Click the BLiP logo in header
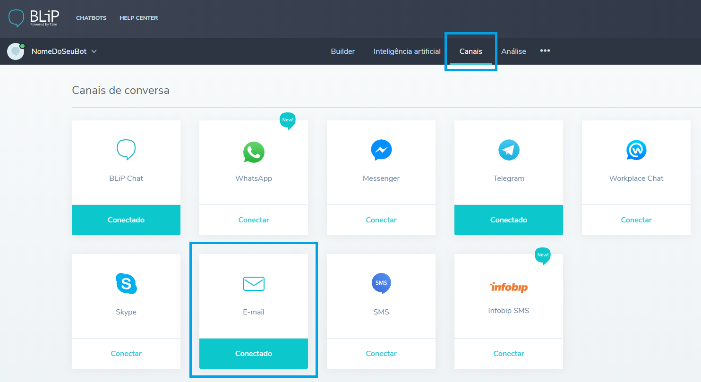Screen dimensions: 701x382 (x=33, y=18)
